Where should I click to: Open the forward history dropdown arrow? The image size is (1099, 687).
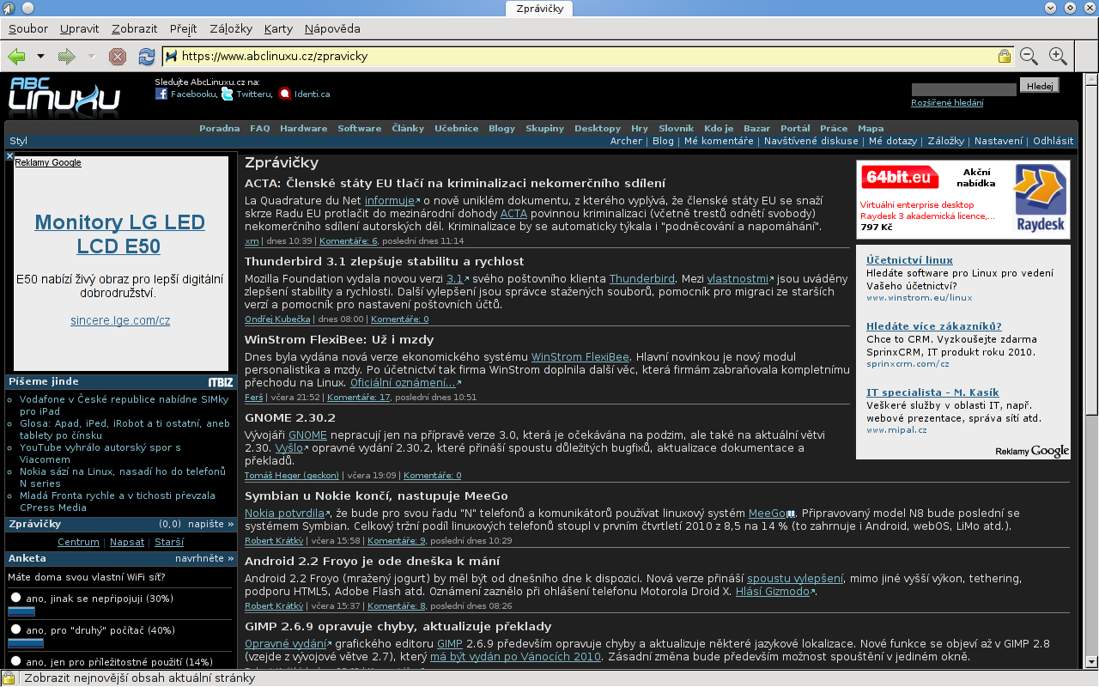click(91, 57)
